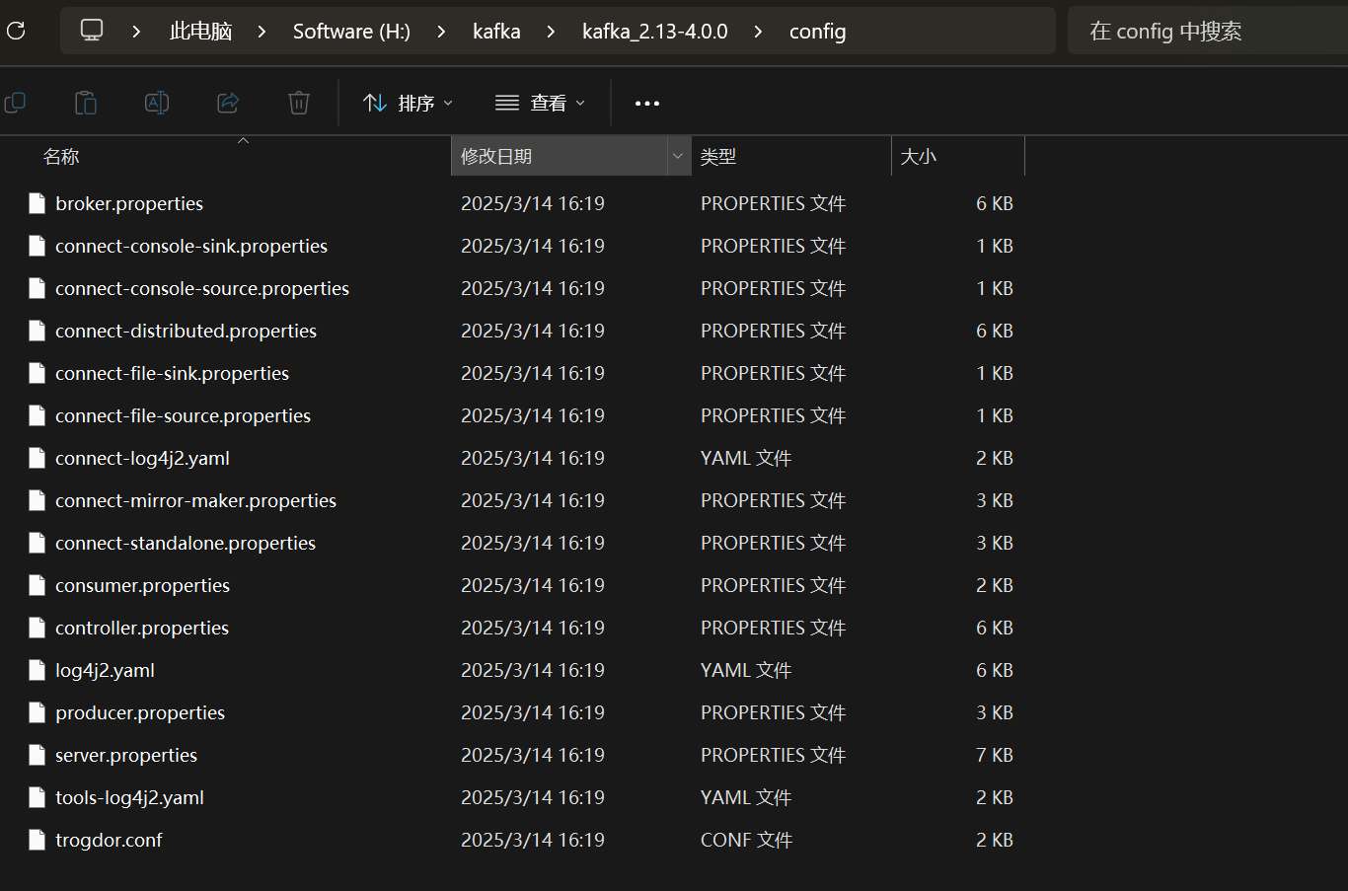Image resolution: width=1348 pixels, height=891 pixels.
Task: Expand chevron after kafka breadcrumb
Action: (x=551, y=32)
